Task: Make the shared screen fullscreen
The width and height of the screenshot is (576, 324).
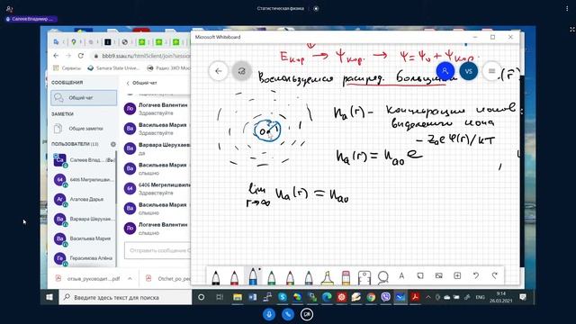Action: (572, 30)
